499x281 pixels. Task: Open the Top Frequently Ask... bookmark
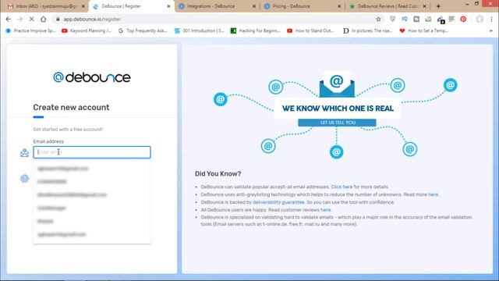pos(143,30)
